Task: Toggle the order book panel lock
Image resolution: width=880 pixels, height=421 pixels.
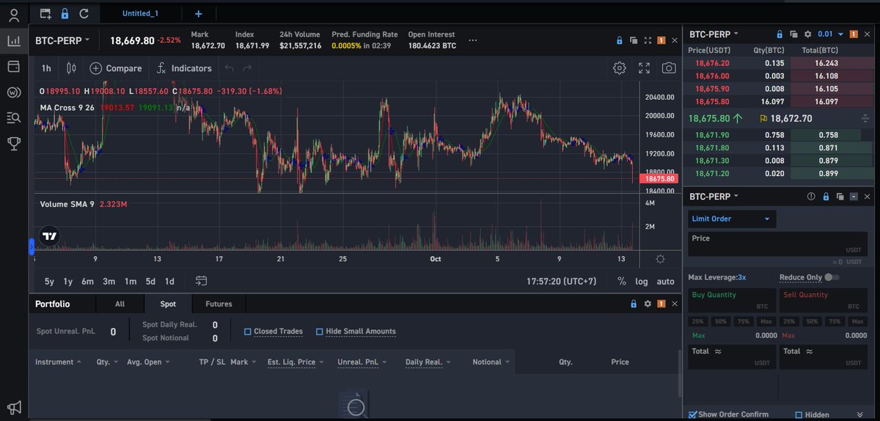Action: (x=780, y=34)
